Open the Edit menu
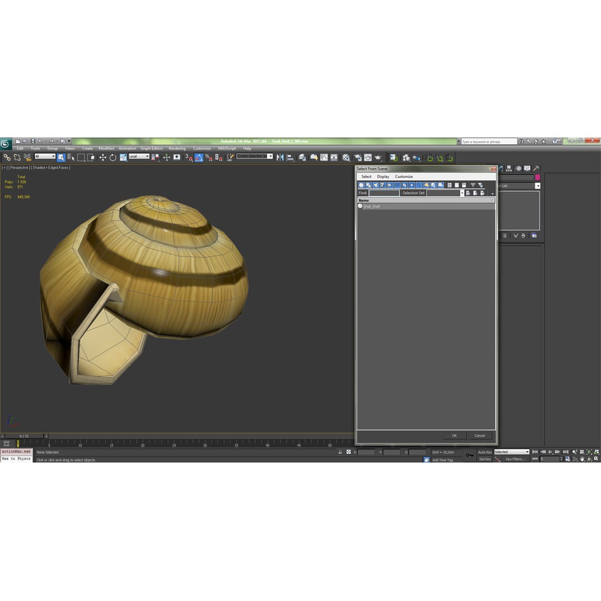This screenshot has width=601, height=601. click(x=20, y=149)
